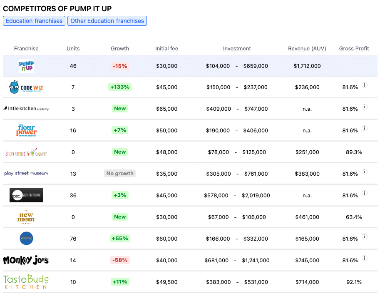Click the $745,000 revenue value
The image size is (380, 301).
tap(307, 260)
